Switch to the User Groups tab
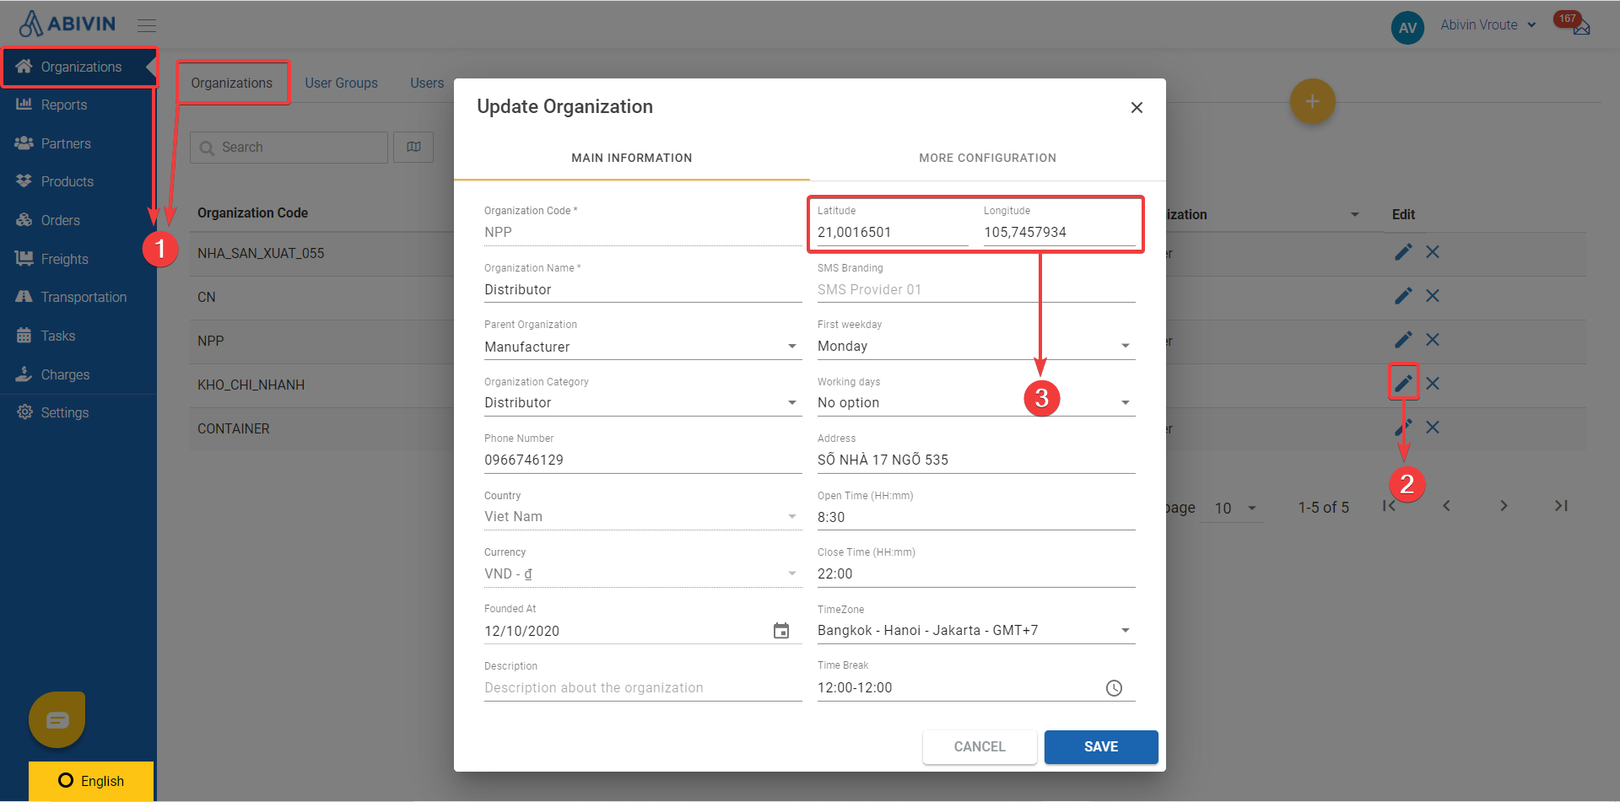The image size is (1620, 802). 341,83
